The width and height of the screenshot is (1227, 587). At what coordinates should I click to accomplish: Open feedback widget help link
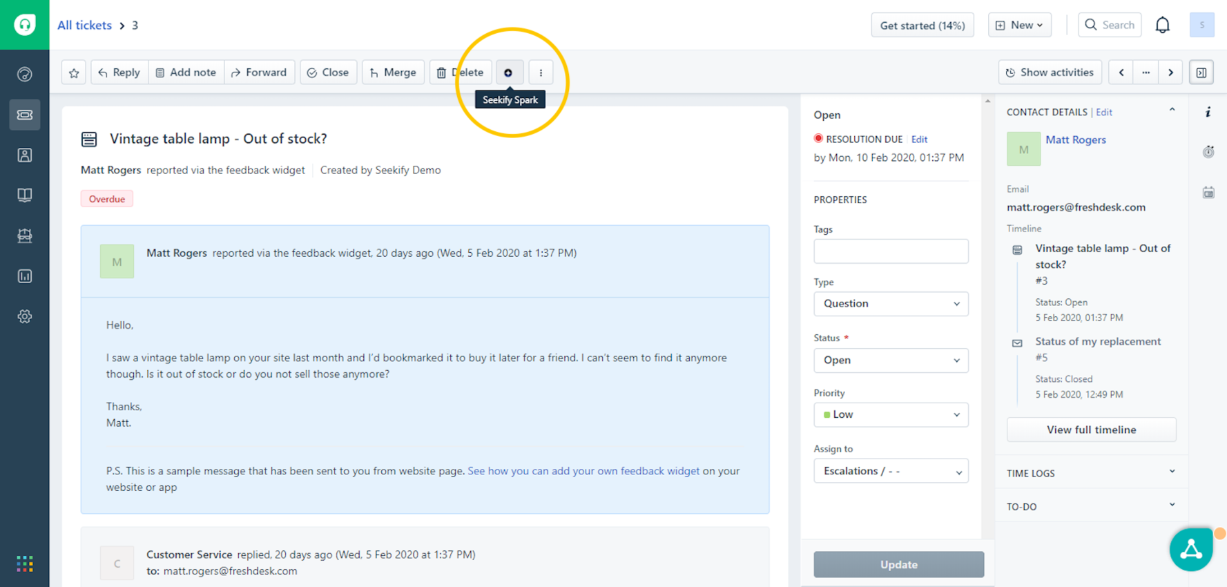point(583,471)
